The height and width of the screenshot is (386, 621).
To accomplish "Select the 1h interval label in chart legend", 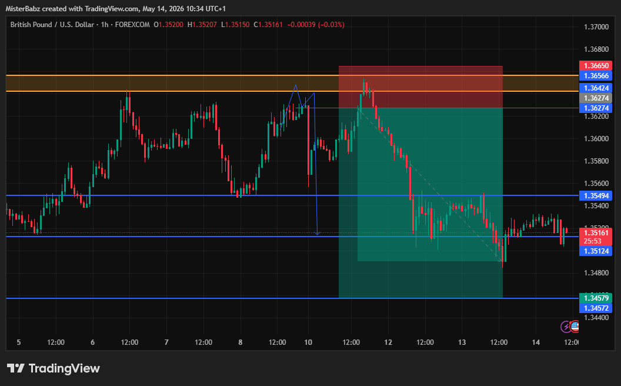I will (x=105, y=25).
